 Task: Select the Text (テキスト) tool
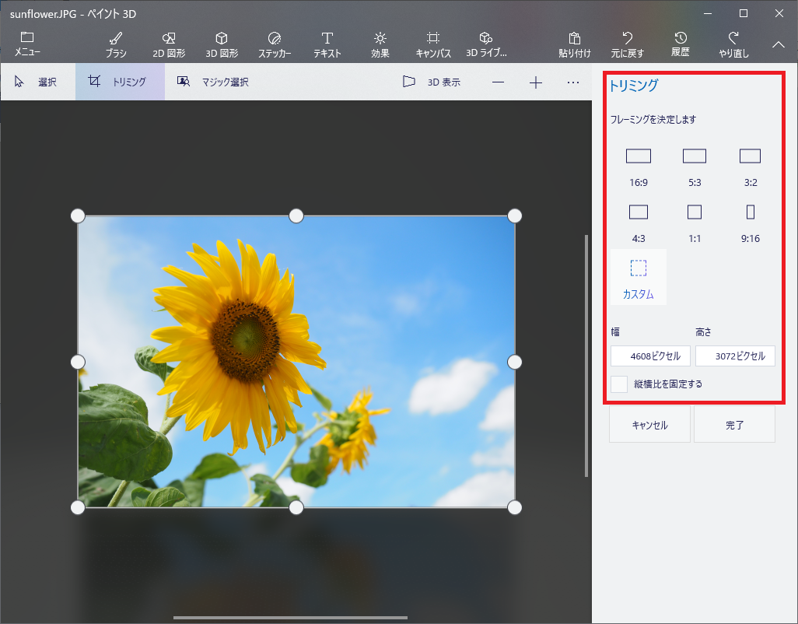click(x=327, y=44)
